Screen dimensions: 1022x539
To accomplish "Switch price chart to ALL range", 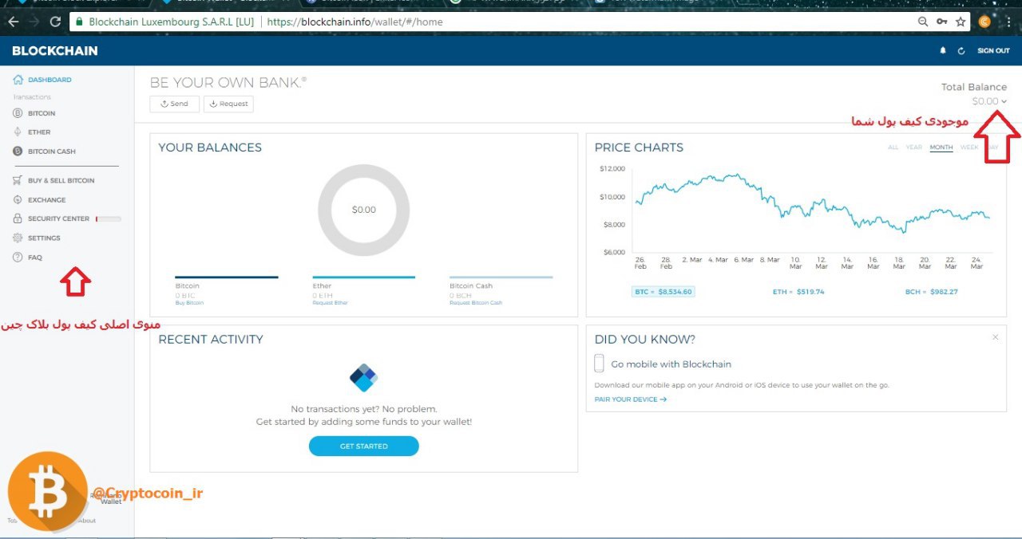I will click(893, 148).
